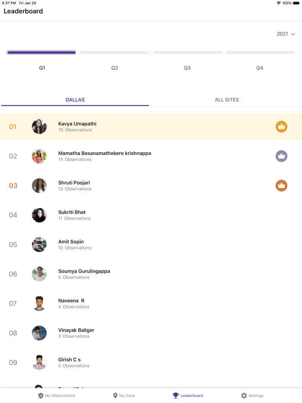
Task: Select the DALLAS tab
Action: pyautogui.click(x=75, y=100)
